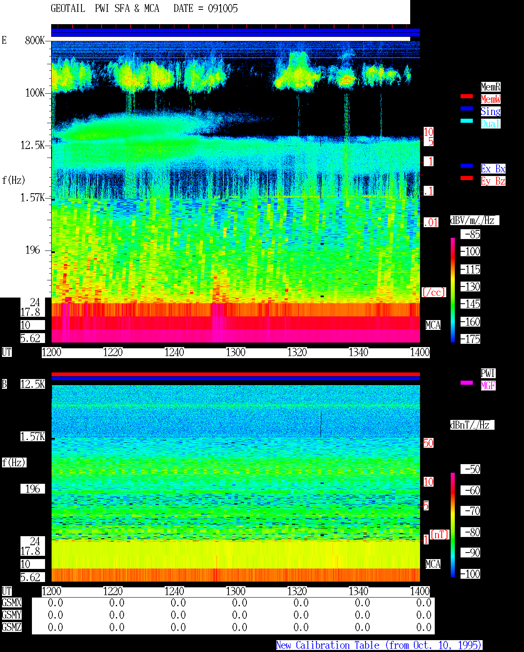Click the blue Sing legend swatch
This screenshot has width=524, height=652.
[x=467, y=108]
